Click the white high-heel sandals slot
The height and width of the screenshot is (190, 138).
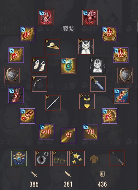[39, 65]
